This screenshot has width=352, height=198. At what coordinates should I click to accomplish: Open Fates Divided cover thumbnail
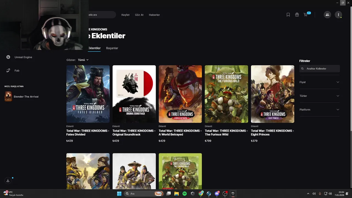[88, 94]
